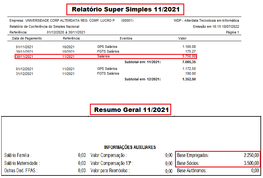The width and height of the screenshot is (263, 178).
Task: Click payment date '01/11/2021'
Action: pyautogui.click(x=25, y=47)
